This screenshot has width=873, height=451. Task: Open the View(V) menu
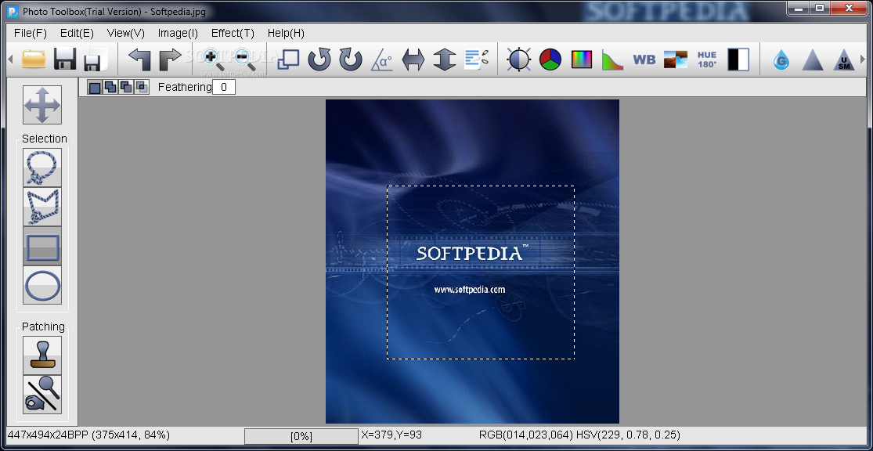click(x=126, y=34)
